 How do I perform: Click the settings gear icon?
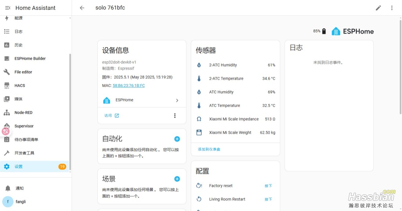[7, 167]
